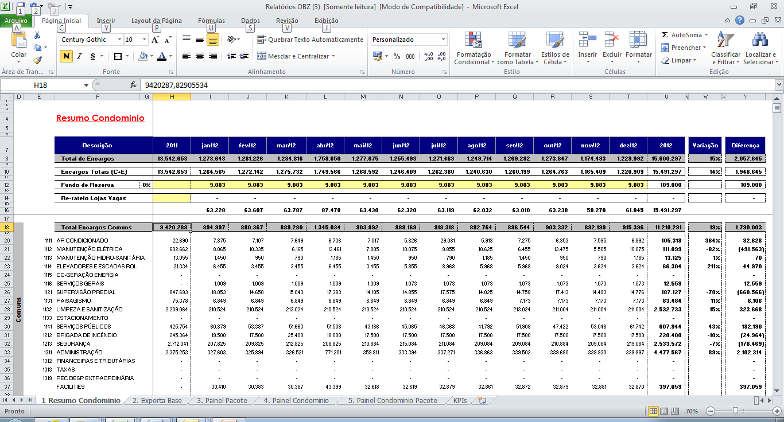Expand the AutoSoma dropdown arrow
This screenshot has width=784, height=422.
[706, 35]
